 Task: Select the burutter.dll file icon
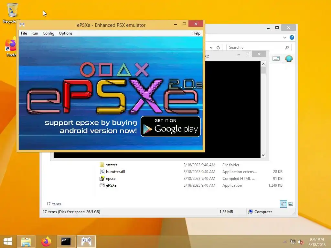point(102,172)
